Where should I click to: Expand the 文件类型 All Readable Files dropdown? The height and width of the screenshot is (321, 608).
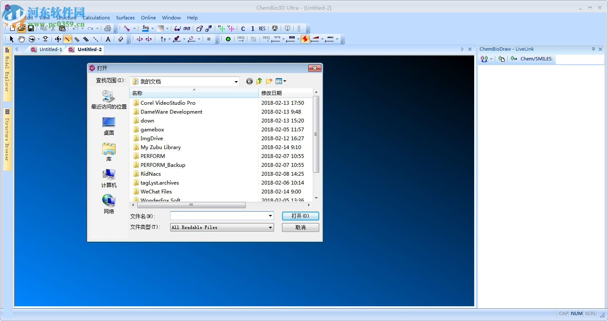pyautogui.click(x=270, y=227)
